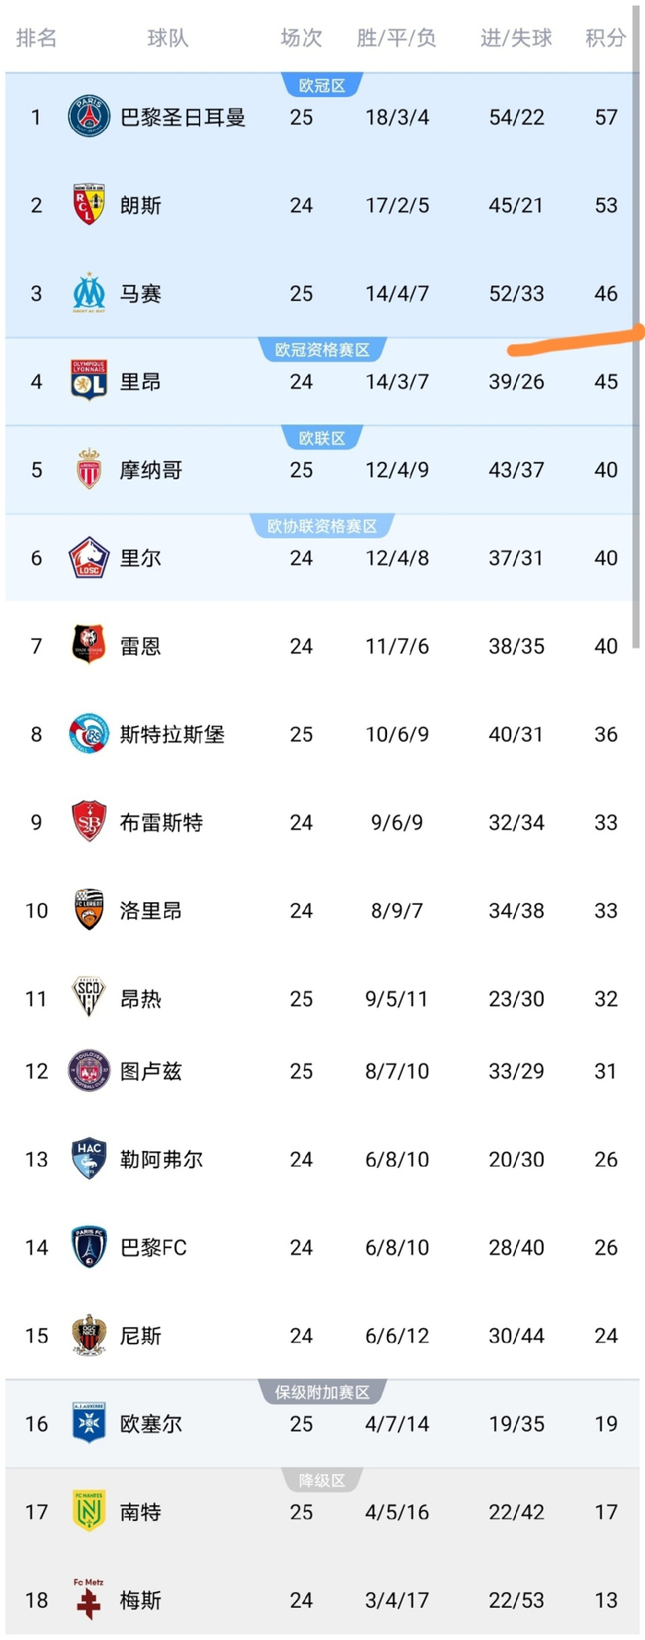Click the 降级区 zone label
This screenshot has width=645, height=1640.
pos(322,1480)
